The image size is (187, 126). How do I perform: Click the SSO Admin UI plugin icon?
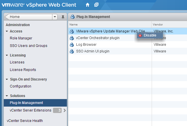tap(72, 51)
